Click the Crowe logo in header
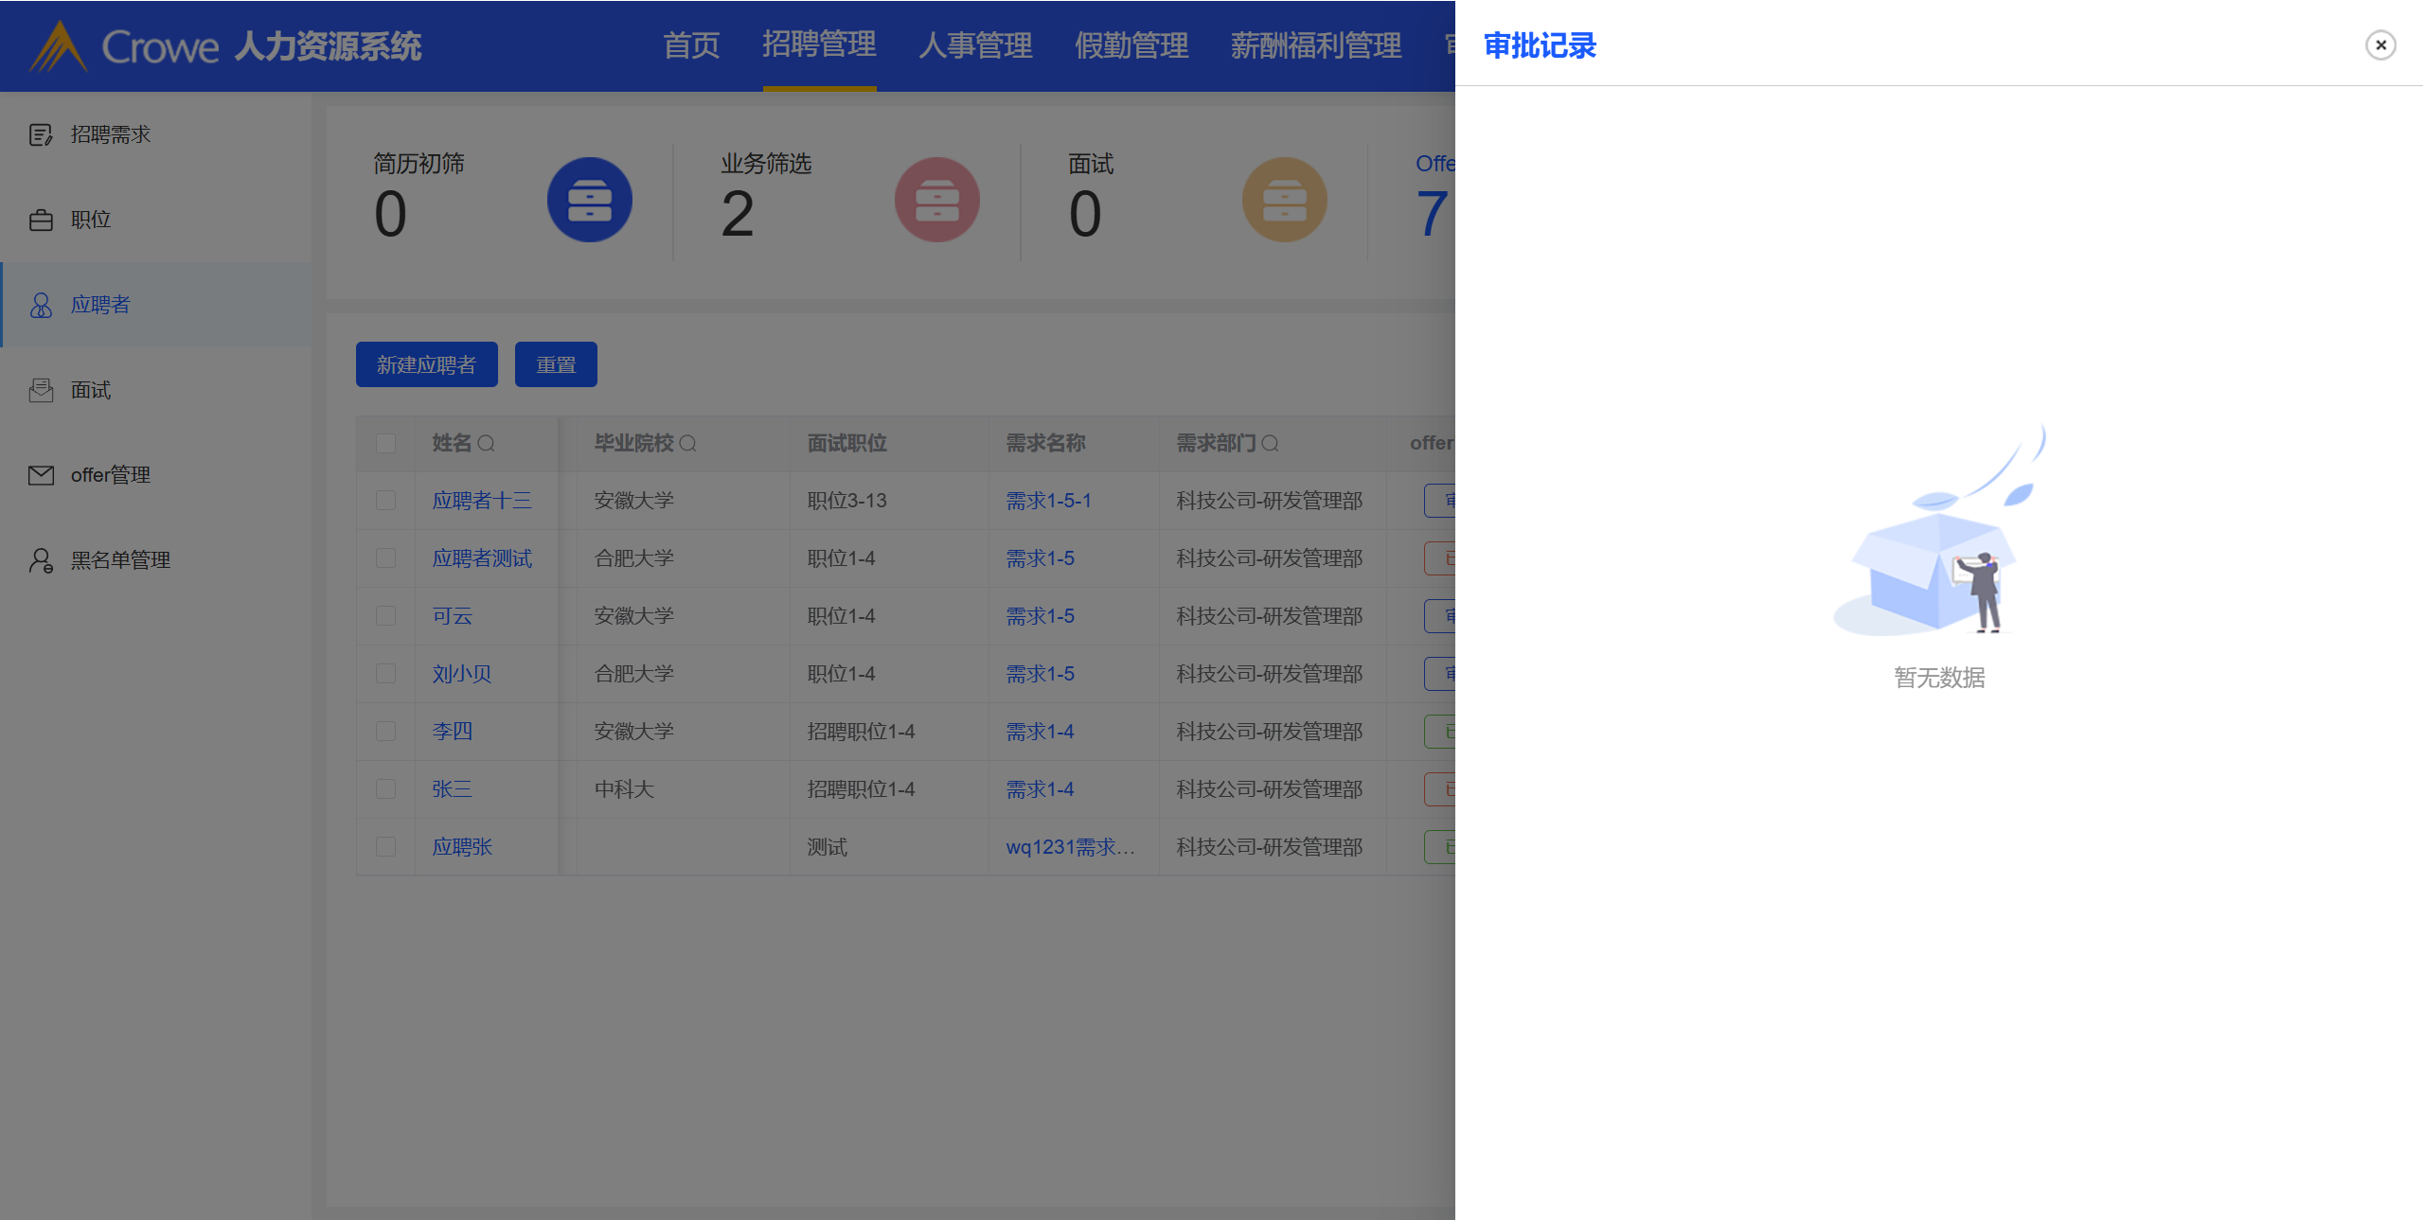 (59, 45)
